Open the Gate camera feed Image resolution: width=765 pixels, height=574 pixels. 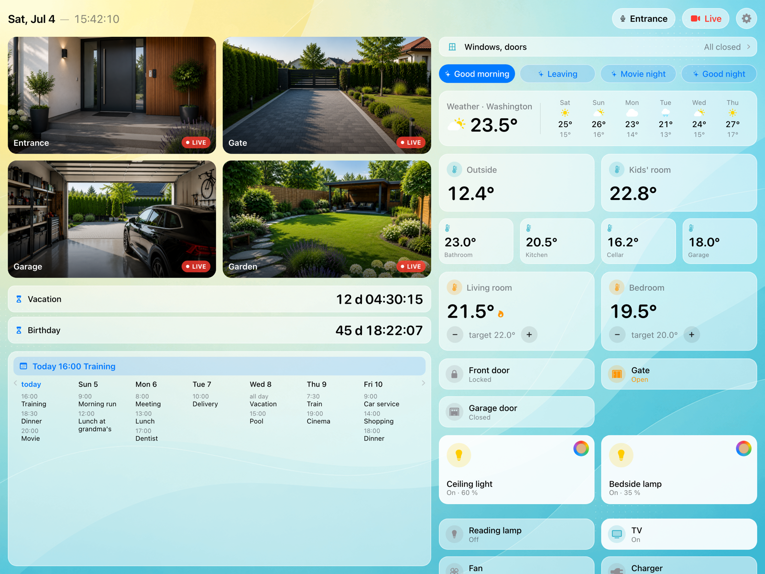coord(327,95)
